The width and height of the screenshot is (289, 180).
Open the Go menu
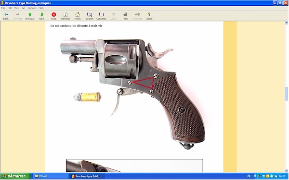coord(24,8)
